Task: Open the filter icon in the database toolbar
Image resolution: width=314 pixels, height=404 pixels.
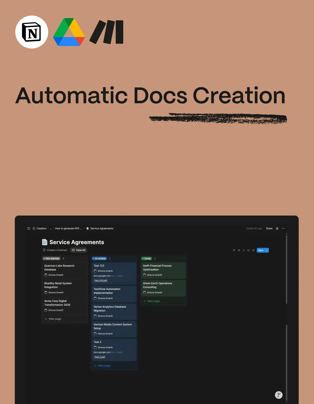Action: click(234, 250)
